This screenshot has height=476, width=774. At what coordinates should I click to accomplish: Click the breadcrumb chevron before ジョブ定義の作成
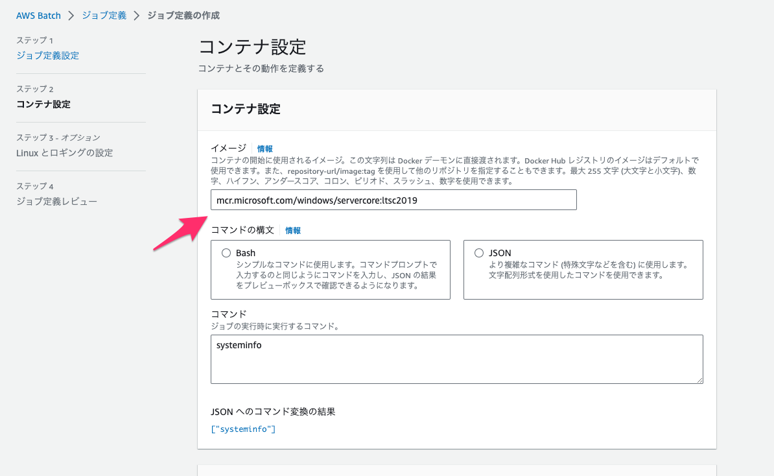[137, 15]
